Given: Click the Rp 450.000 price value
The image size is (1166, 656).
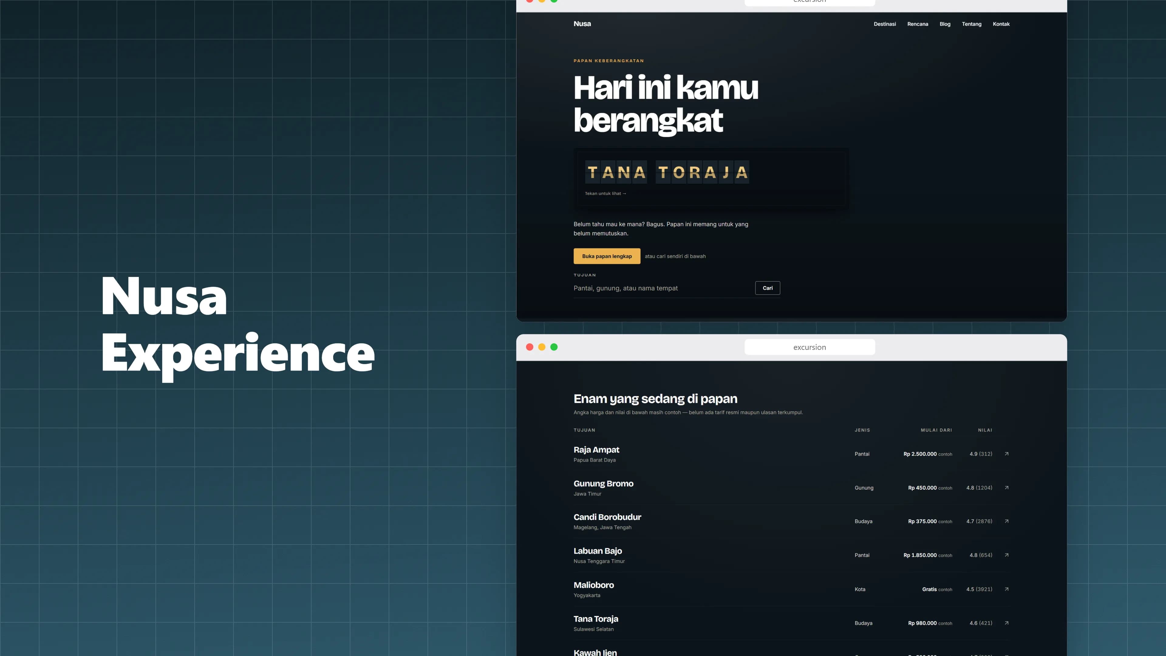Looking at the screenshot, I should point(922,487).
